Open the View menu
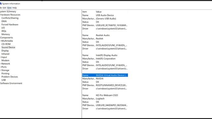 tap(9, 8)
